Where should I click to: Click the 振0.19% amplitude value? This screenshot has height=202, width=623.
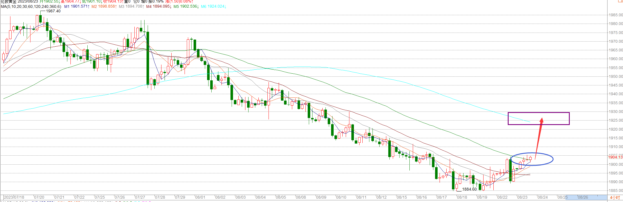156,1
